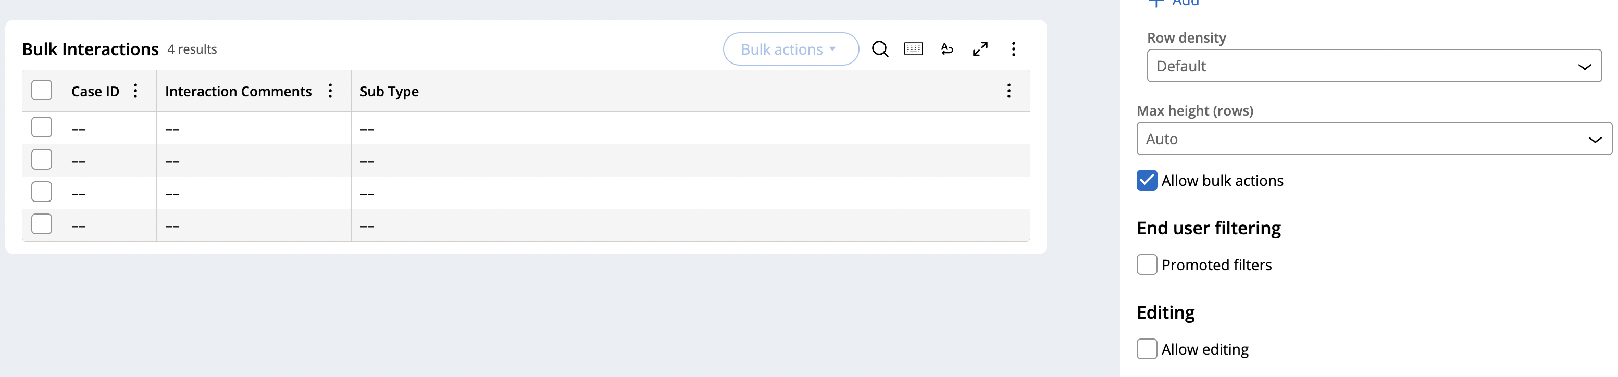Enable the Allow editing checkbox
Viewport: 1618px width, 377px height.
(1146, 349)
